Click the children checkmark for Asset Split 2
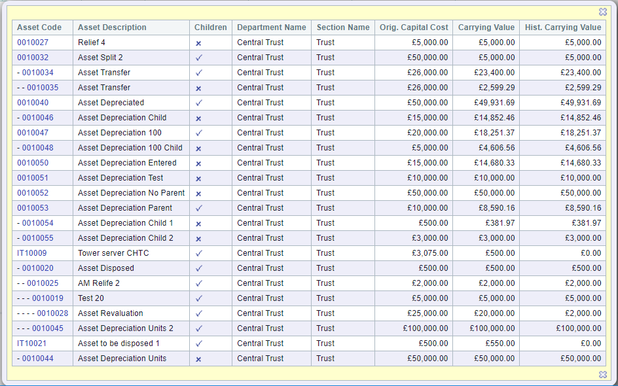The width and height of the screenshot is (618, 386). [199, 58]
